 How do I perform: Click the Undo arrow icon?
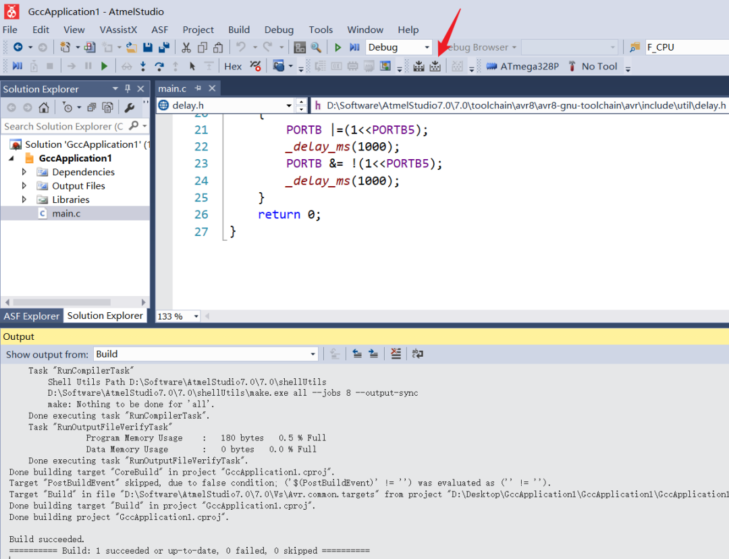tap(241, 47)
